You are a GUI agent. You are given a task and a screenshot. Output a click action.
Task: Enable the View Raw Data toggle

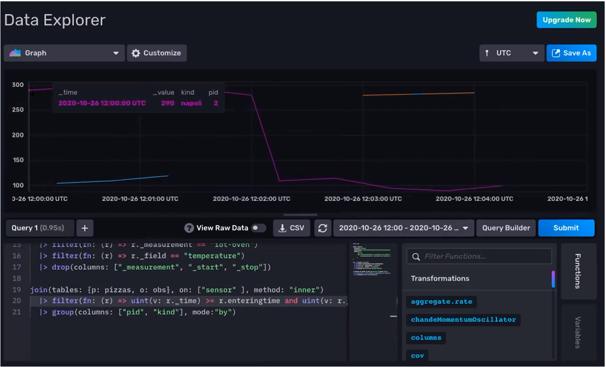(258, 228)
